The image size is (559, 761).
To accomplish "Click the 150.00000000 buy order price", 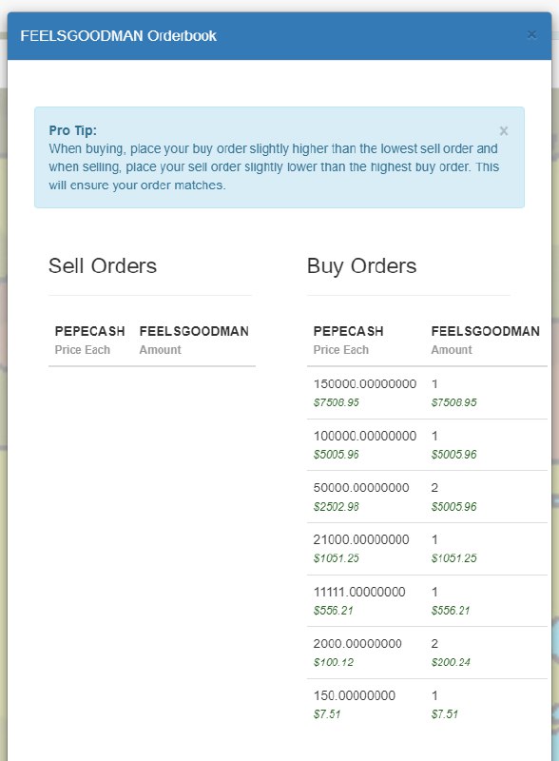I will coord(355,695).
